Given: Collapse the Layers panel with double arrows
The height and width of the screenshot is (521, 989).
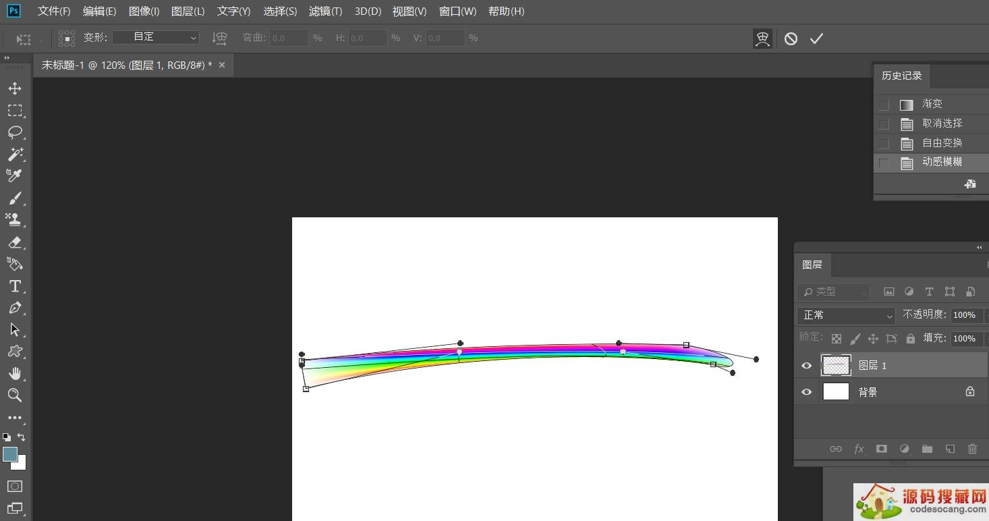Looking at the screenshot, I should 980,248.
